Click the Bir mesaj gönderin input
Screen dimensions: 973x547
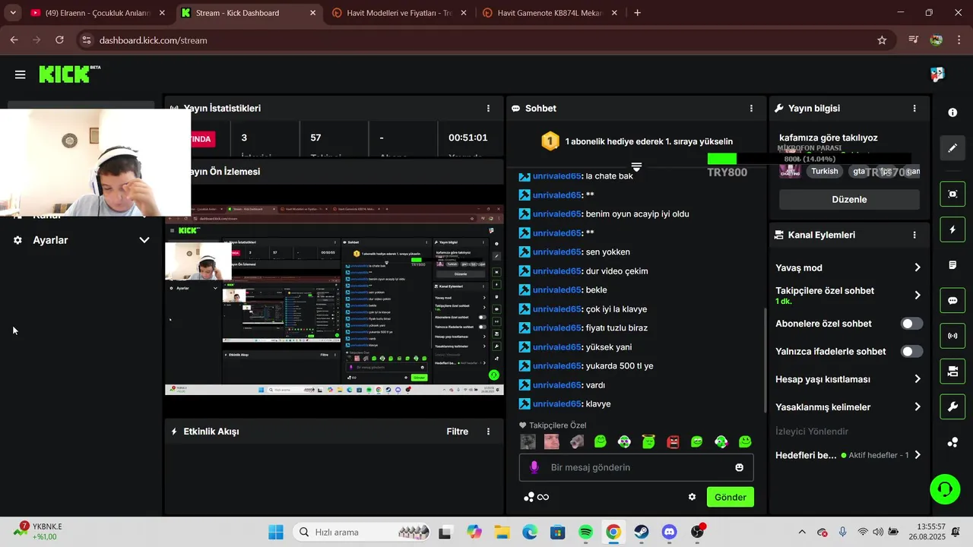click(636, 467)
